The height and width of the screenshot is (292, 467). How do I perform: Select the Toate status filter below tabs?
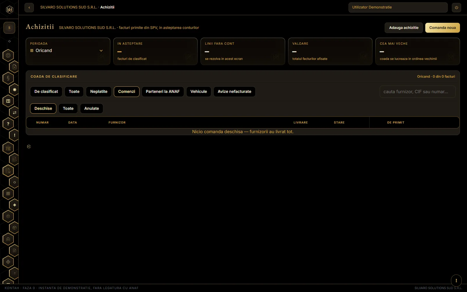click(x=68, y=108)
